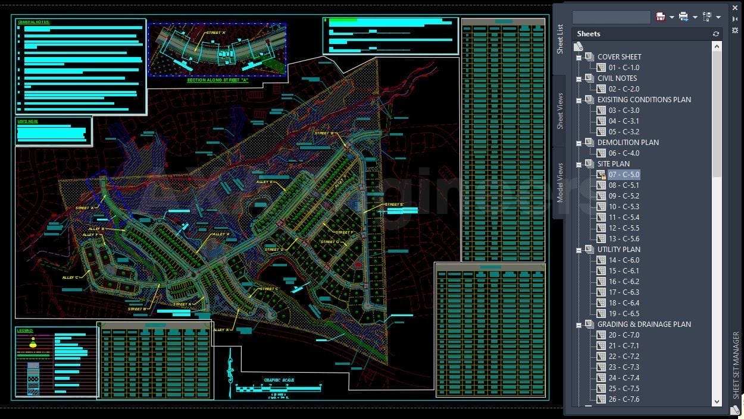Switch to the Model Views tab
The height and width of the screenshot is (419, 744).
[559, 182]
